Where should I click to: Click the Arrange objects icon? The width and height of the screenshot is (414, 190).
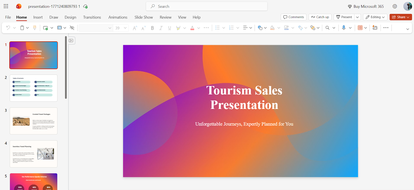coord(313,28)
